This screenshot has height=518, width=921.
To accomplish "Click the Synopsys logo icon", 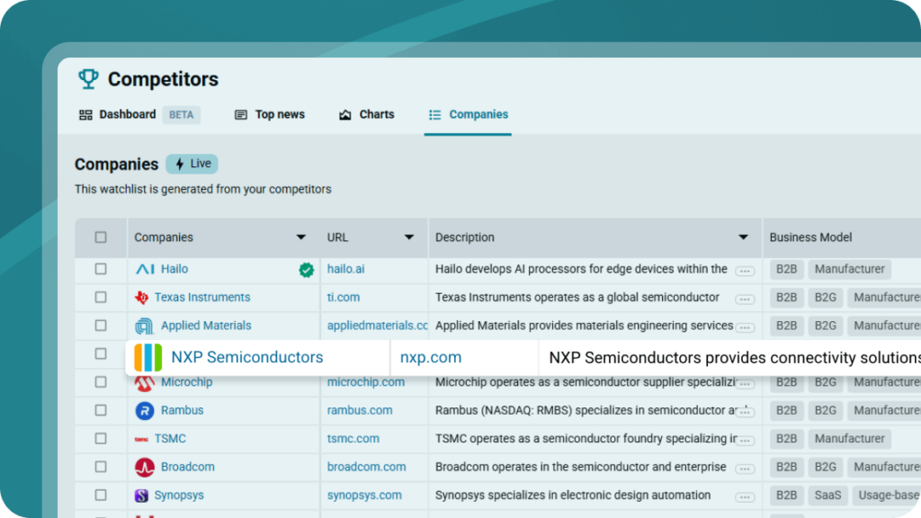I will pyautogui.click(x=141, y=496).
